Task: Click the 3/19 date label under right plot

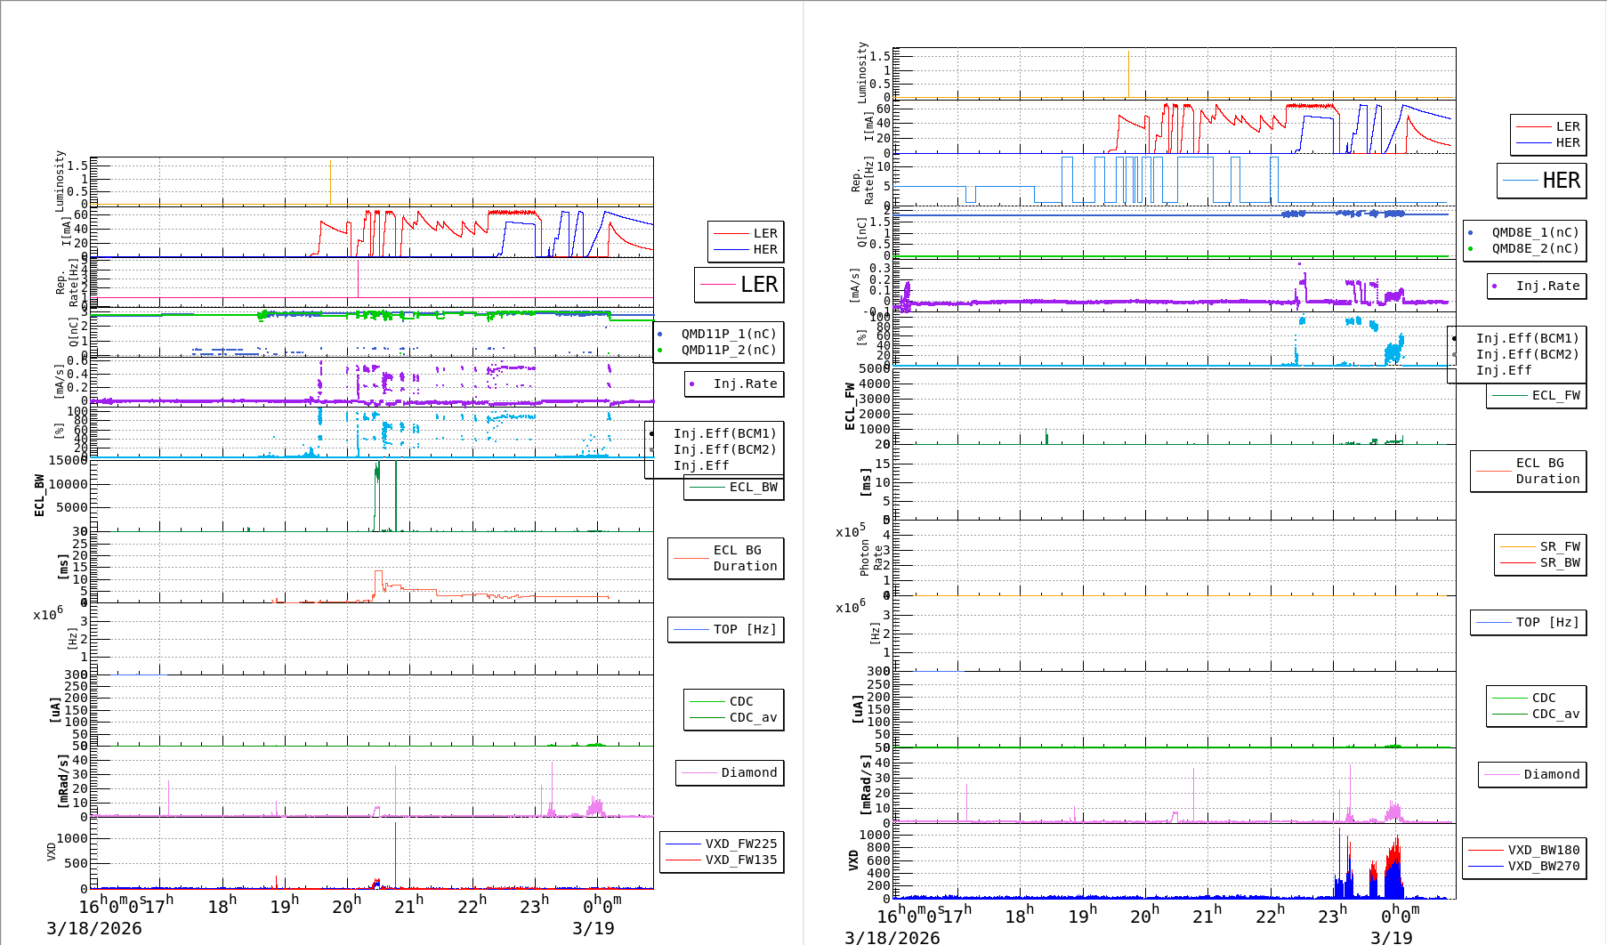Action: pyautogui.click(x=1391, y=937)
